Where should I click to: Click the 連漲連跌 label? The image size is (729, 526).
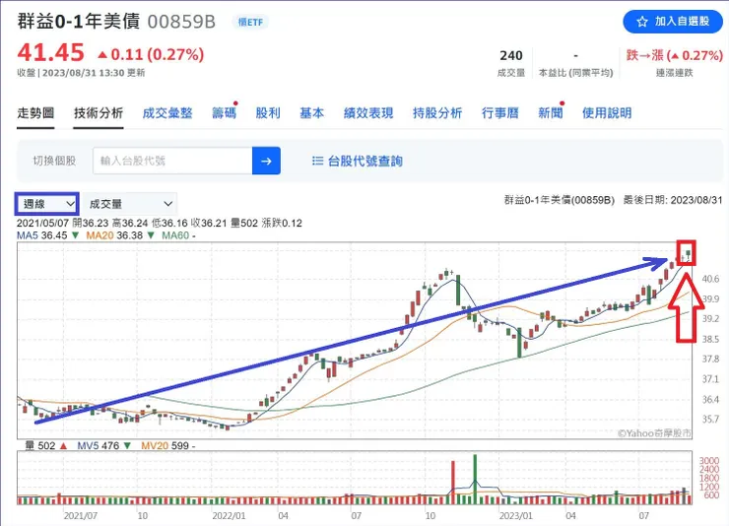[674, 73]
